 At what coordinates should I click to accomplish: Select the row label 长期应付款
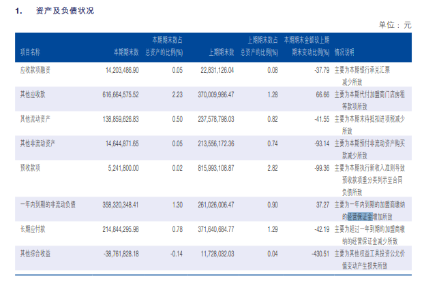tap(33, 229)
